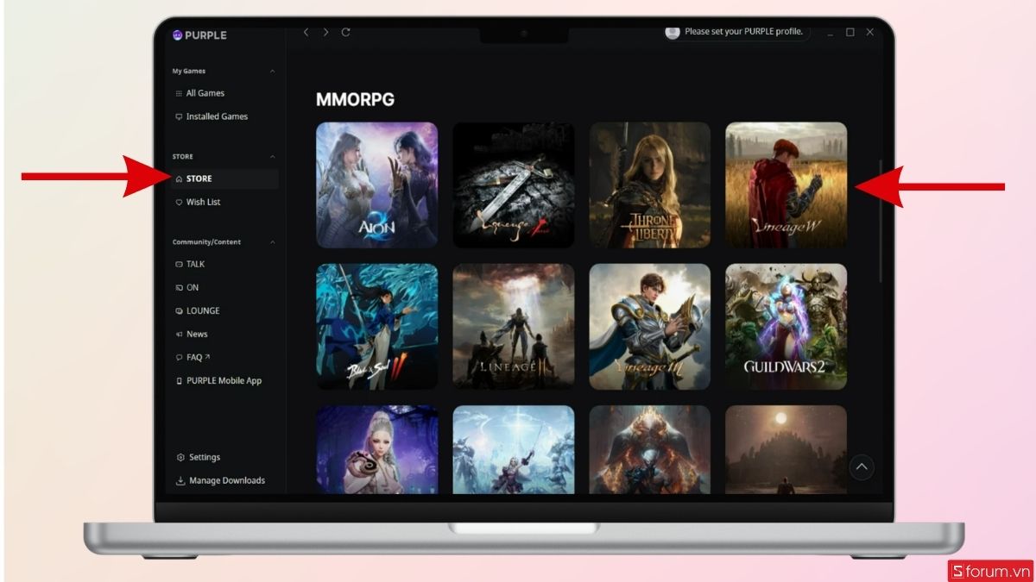1036x582 pixels.
Task: Click the News megaphone icon
Action: pyautogui.click(x=179, y=334)
